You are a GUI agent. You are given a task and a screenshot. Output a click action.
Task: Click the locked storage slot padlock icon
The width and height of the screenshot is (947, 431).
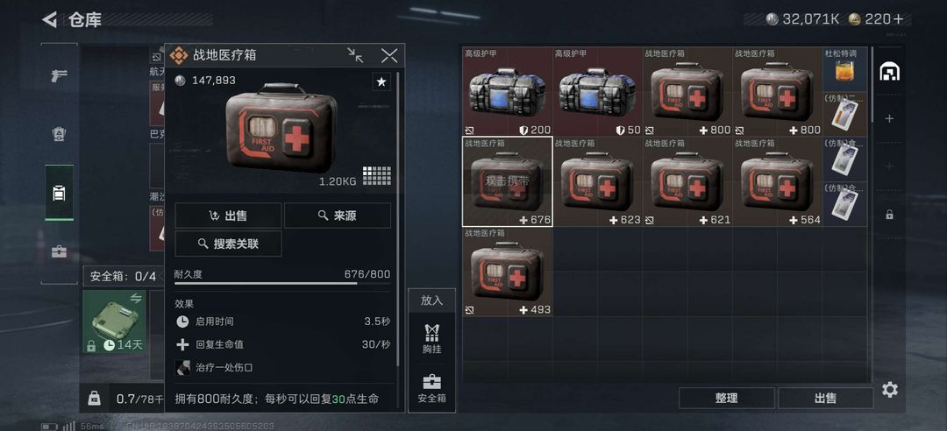coord(889,215)
